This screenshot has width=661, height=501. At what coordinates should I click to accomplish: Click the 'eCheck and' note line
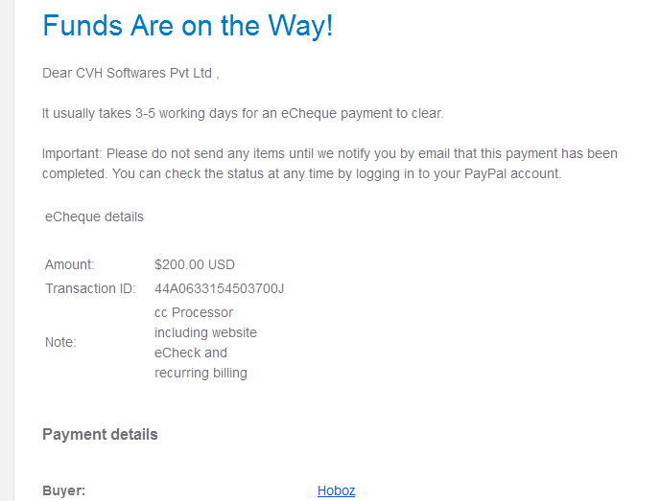(191, 353)
